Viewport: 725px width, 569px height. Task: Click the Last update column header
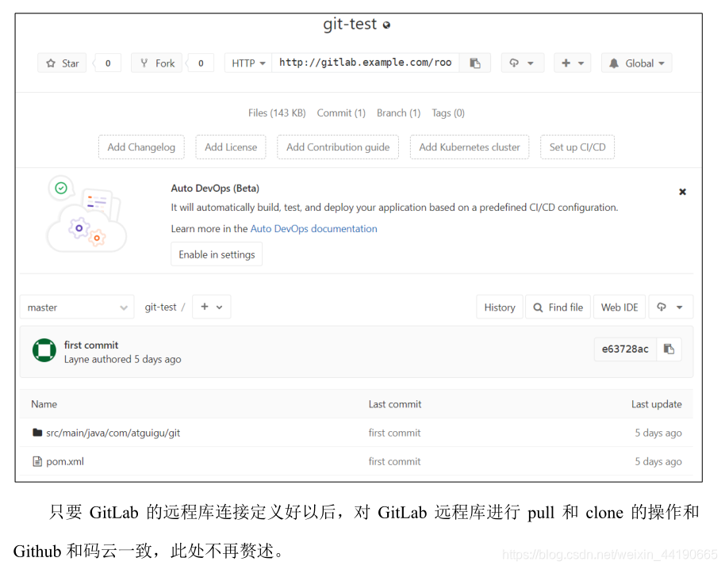pyautogui.click(x=657, y=404)
